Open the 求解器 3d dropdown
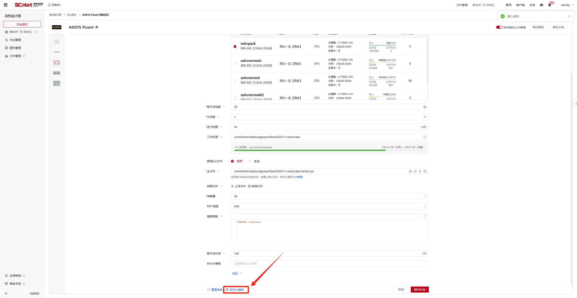 pyautogui.click(x=330, y=196)
